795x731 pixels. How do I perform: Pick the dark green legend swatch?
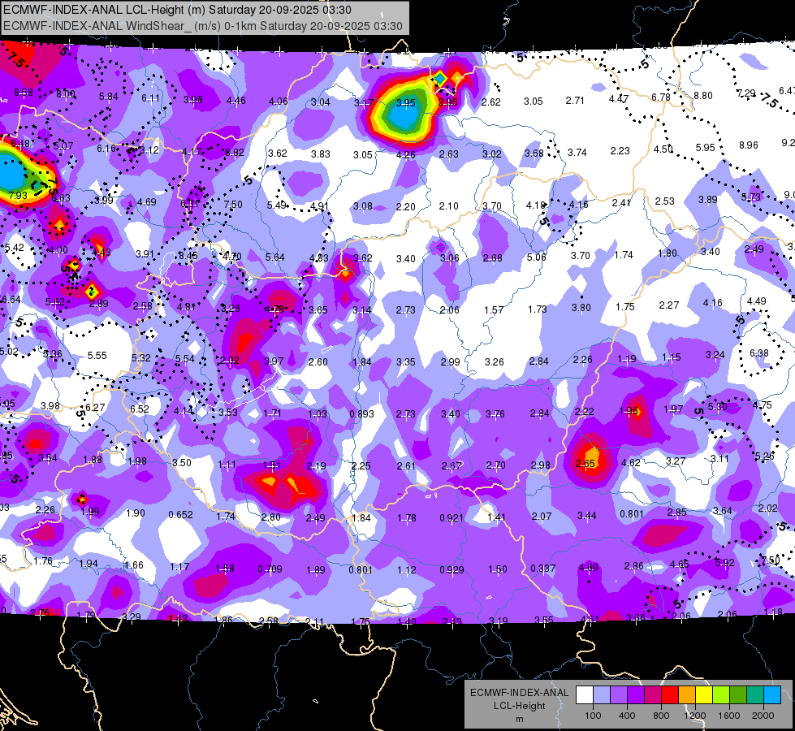738,695
